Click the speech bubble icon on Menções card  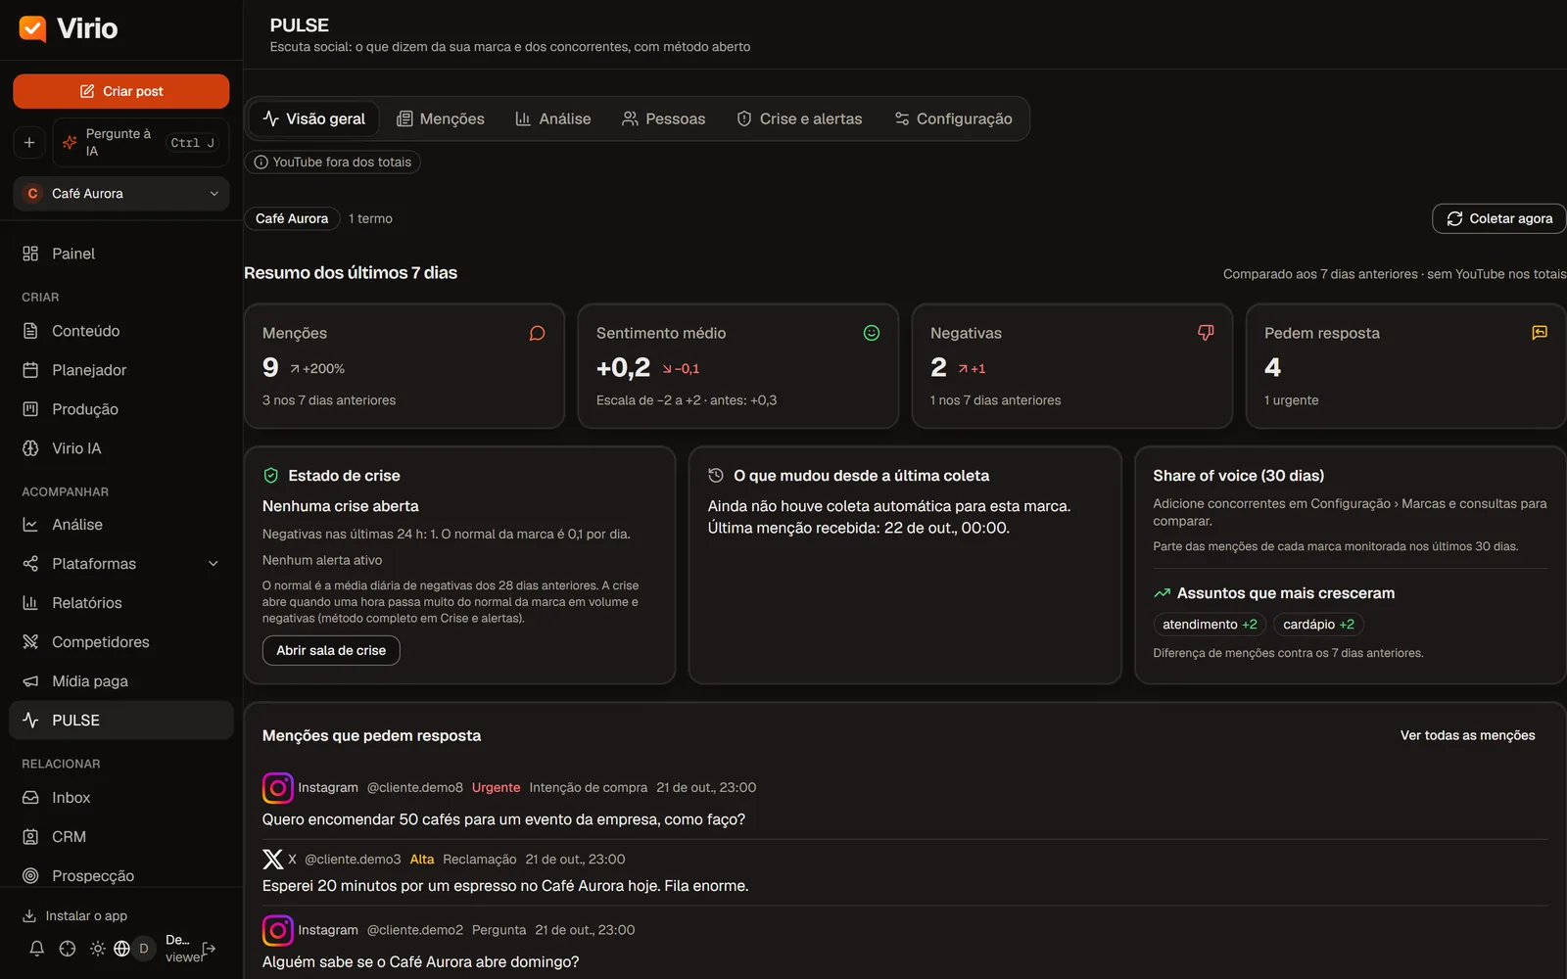pos(538,334)
